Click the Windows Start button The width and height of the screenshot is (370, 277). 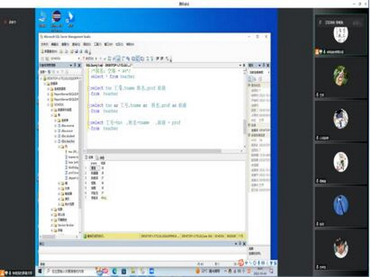[41, 270]
